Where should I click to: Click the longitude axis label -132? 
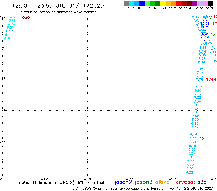point(45,179)
